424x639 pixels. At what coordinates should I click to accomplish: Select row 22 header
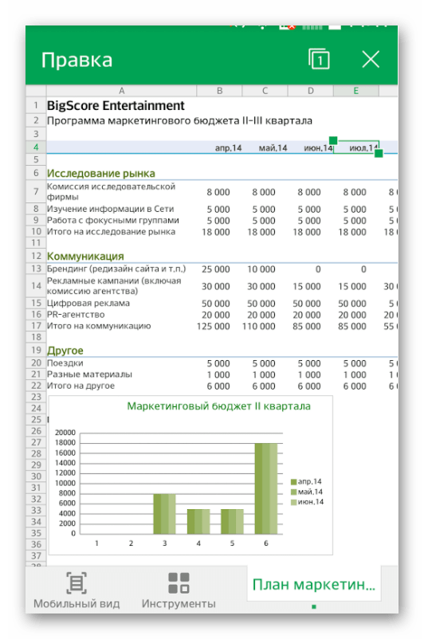coord(36,386)
